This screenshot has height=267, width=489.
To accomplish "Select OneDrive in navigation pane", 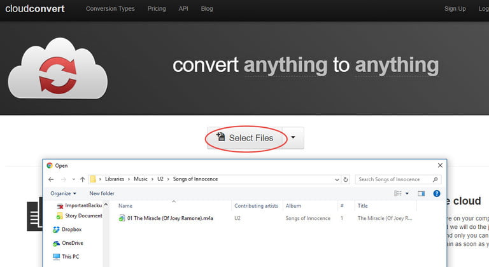I will [67, 243].
